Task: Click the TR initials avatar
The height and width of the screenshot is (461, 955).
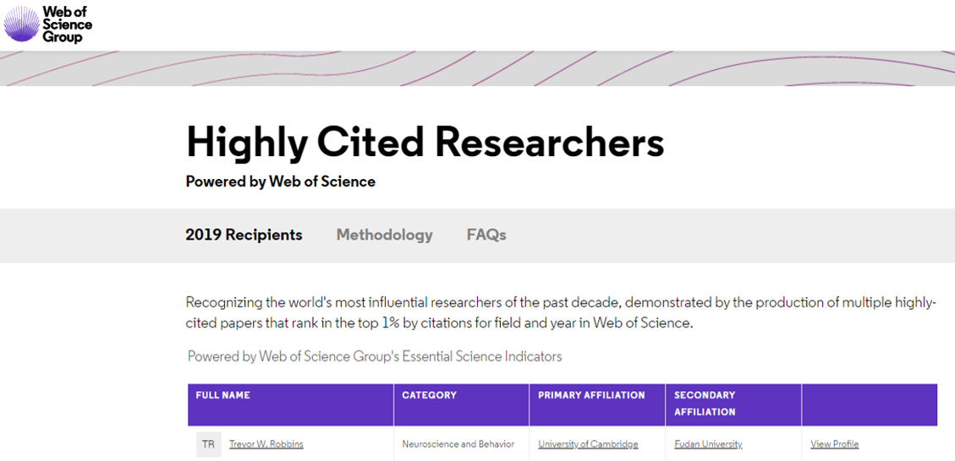Action: point(209,444)
